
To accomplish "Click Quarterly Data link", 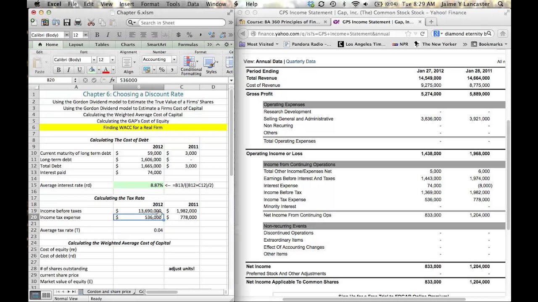I will 301,61.
